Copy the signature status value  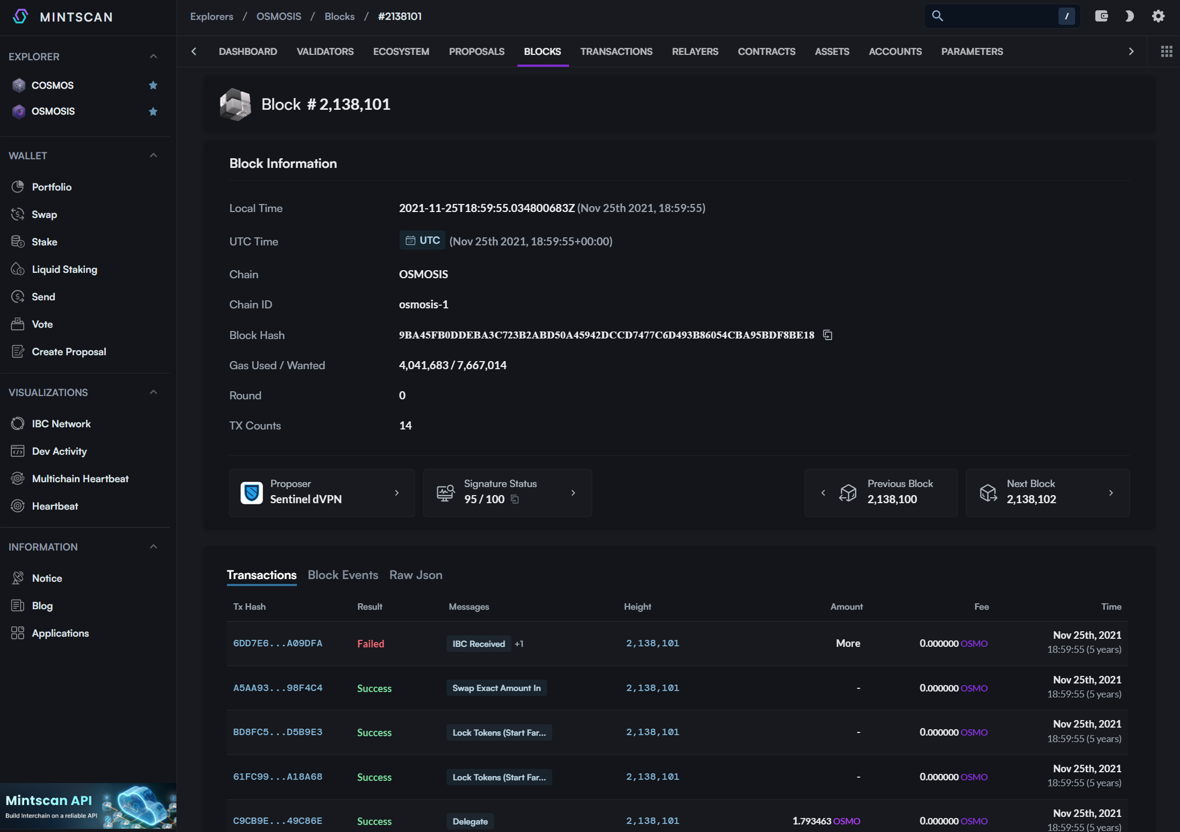tap(515, 499)
